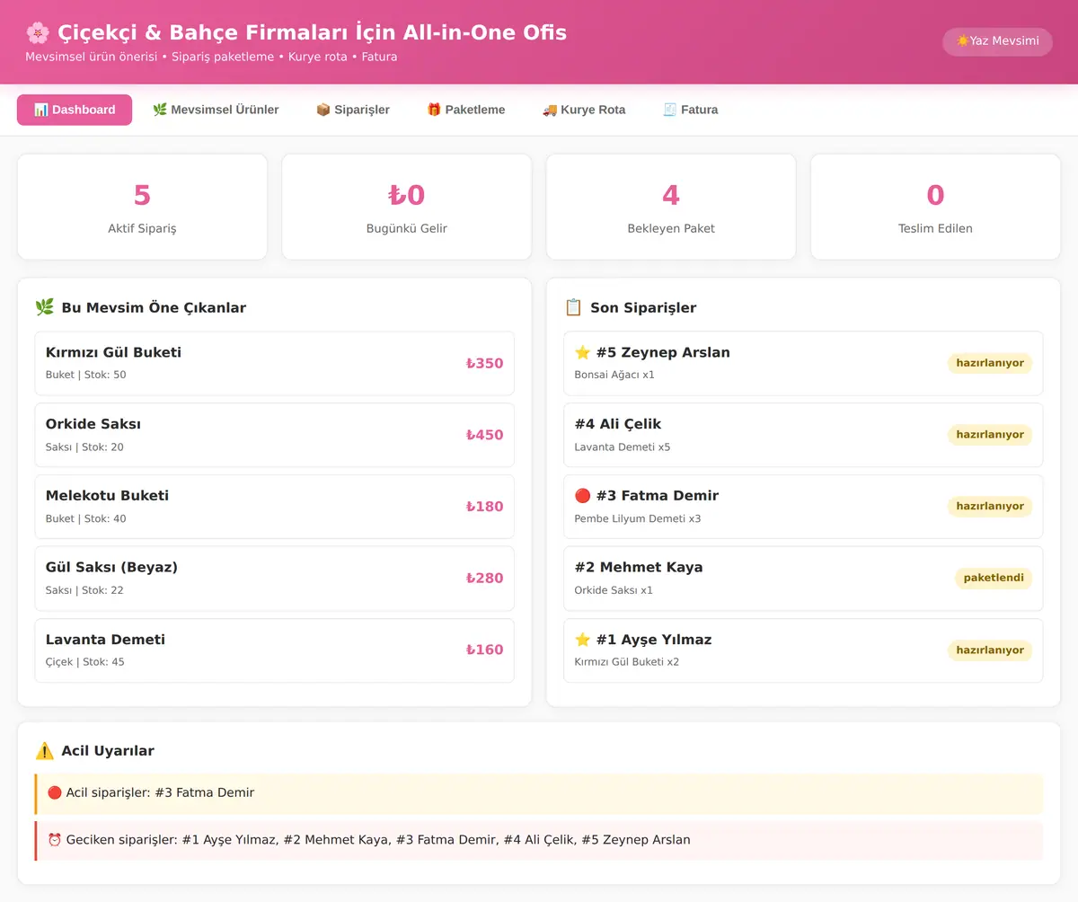Open the Aktif Sipariş stat card
1078x902 pixels.
142,207
